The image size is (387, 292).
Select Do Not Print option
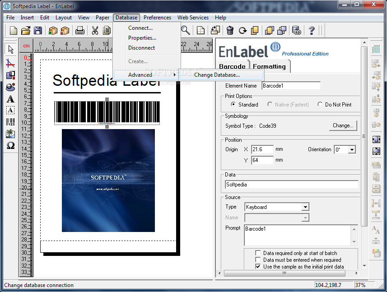click(320, 104)
